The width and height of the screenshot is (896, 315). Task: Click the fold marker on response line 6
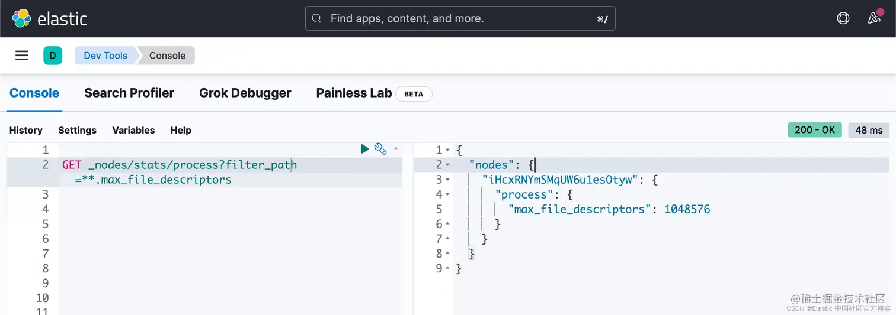coord(447,224)
